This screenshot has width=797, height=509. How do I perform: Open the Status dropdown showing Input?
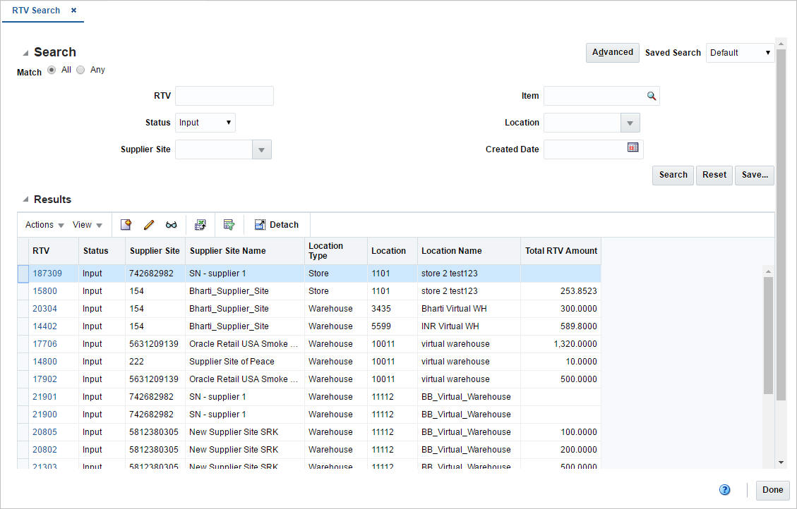(205, 122)
